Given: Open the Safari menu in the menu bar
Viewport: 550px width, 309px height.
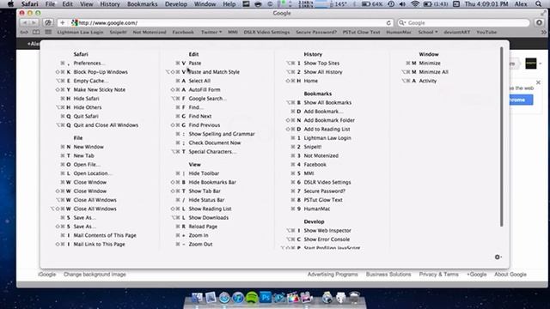Looking at the screenshot, I should 29,4.
